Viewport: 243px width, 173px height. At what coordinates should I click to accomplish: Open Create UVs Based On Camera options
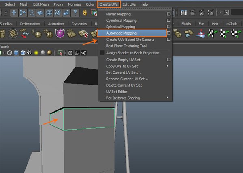pyautogui.click(x=168, y=40)
